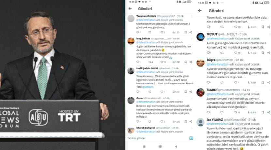This screenshot has width=271, height=150.
Task: Bookmark Ömer's reply
Action: pyautogui.click(x=186, y=121)
